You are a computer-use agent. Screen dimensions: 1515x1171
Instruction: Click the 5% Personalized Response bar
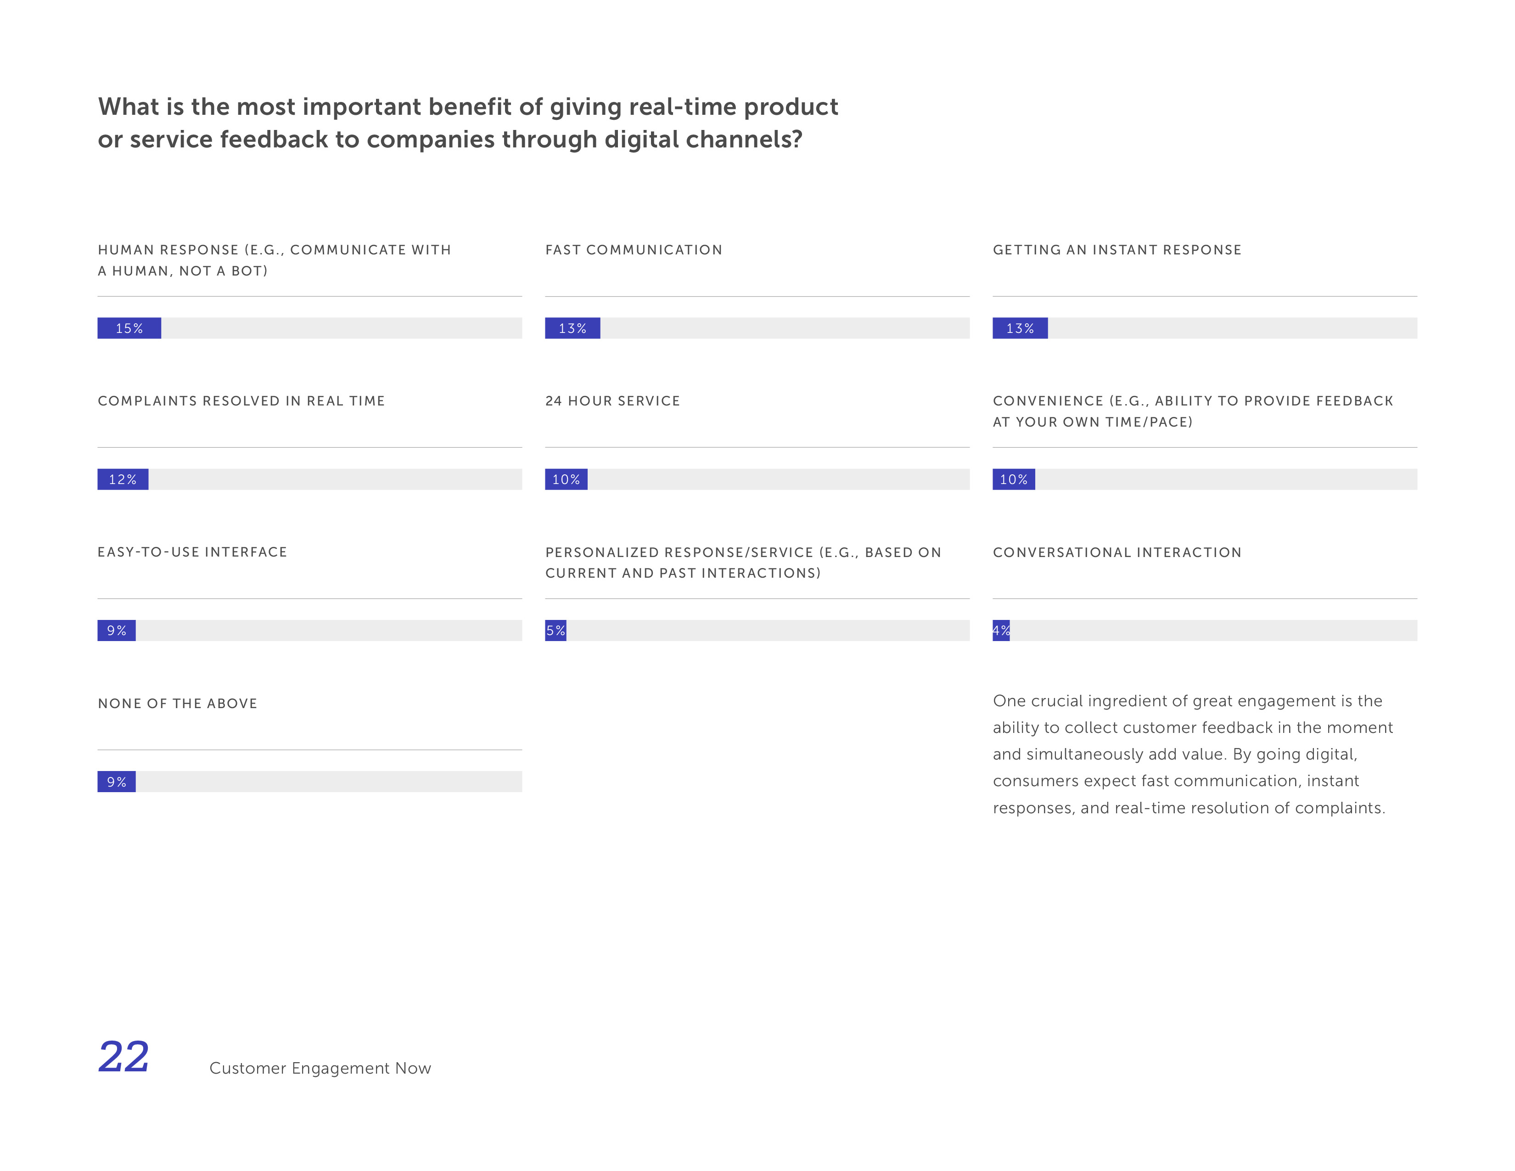[555, 631]
